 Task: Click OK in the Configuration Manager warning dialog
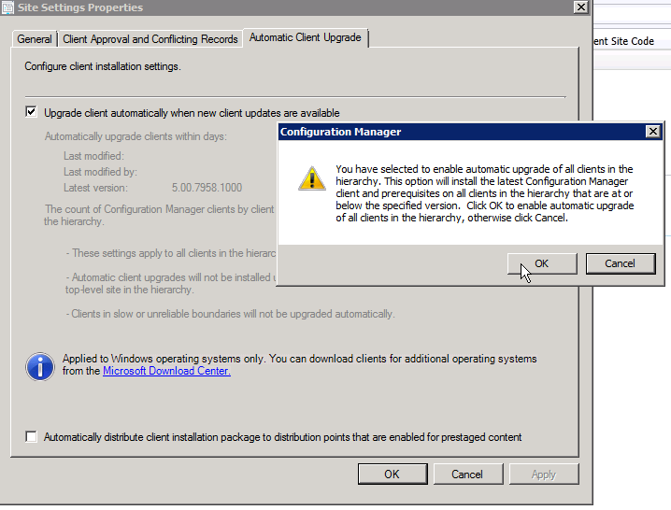point(542,263)
